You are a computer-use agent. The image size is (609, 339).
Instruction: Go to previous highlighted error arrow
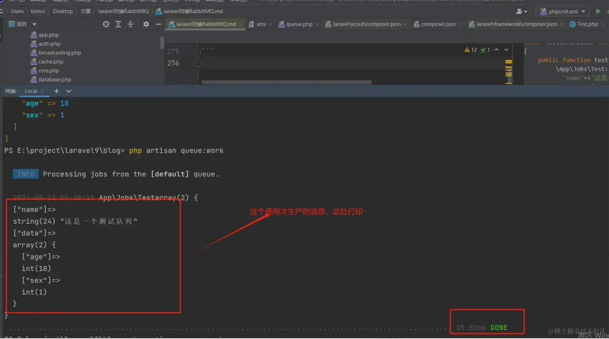pyautogui.click(x=497, y=50)
